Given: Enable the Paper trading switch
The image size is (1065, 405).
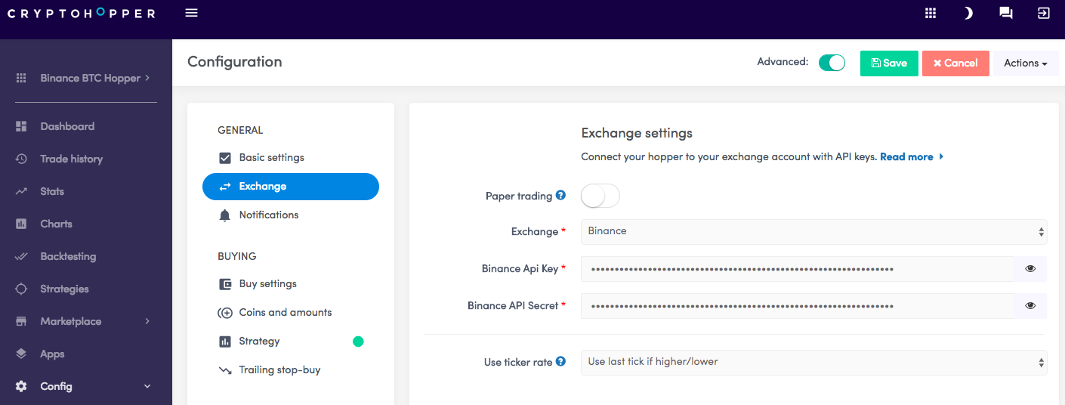Looking at the screenshot, I should click(x=600, y=196).
